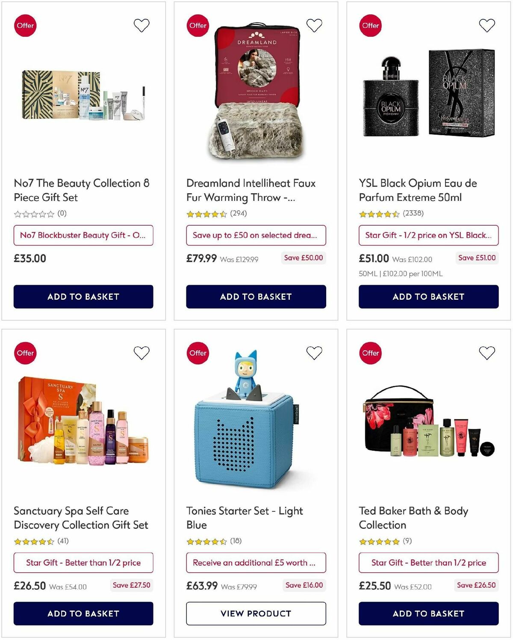Click the heart icon on No7 Beauty Collection

[142, 26]
